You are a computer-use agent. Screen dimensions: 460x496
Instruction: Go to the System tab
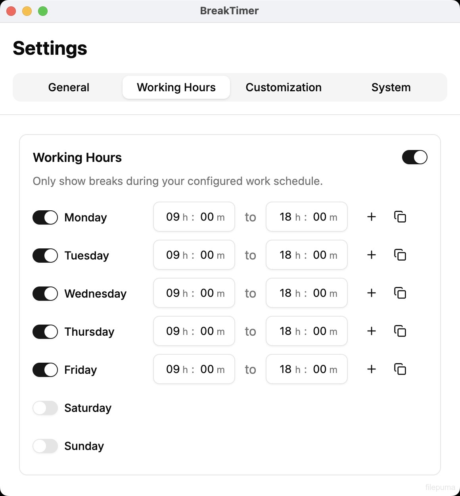(391, 87)
